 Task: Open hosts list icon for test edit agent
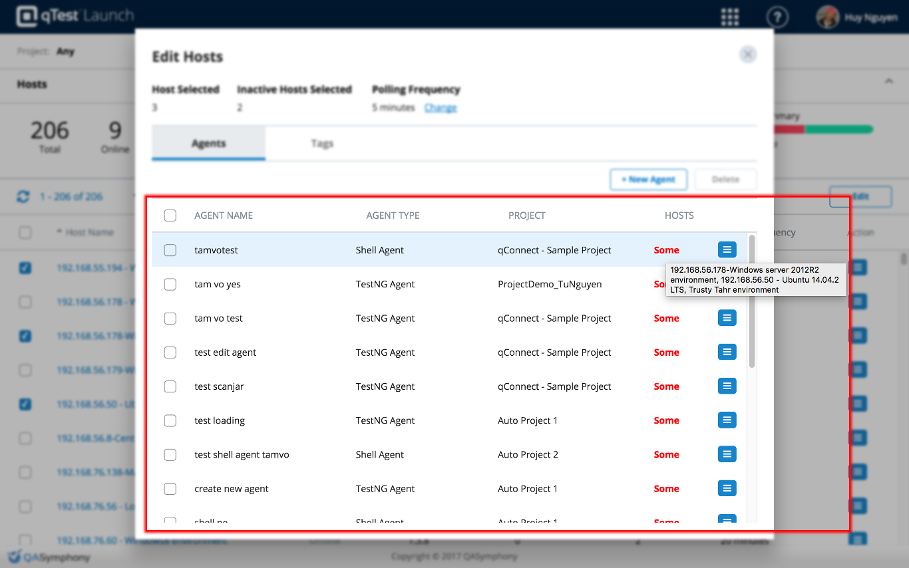pos(727,352)
